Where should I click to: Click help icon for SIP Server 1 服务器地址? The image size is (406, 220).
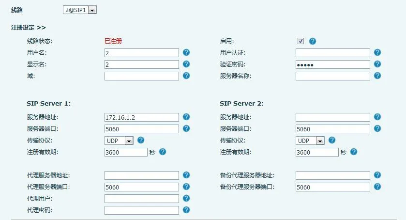point(186,117)
